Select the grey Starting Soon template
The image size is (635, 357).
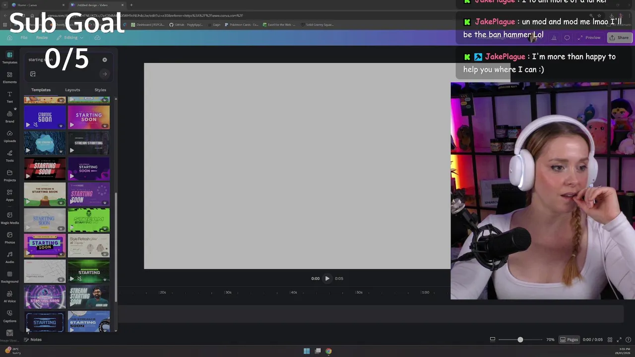pos(45,220)
